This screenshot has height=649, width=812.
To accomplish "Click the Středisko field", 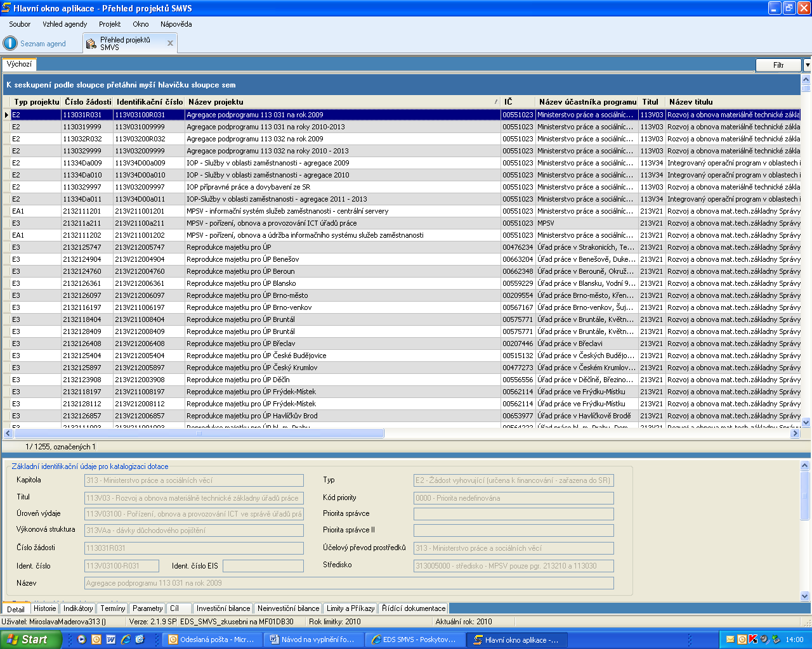I will [x=514, y=566].
